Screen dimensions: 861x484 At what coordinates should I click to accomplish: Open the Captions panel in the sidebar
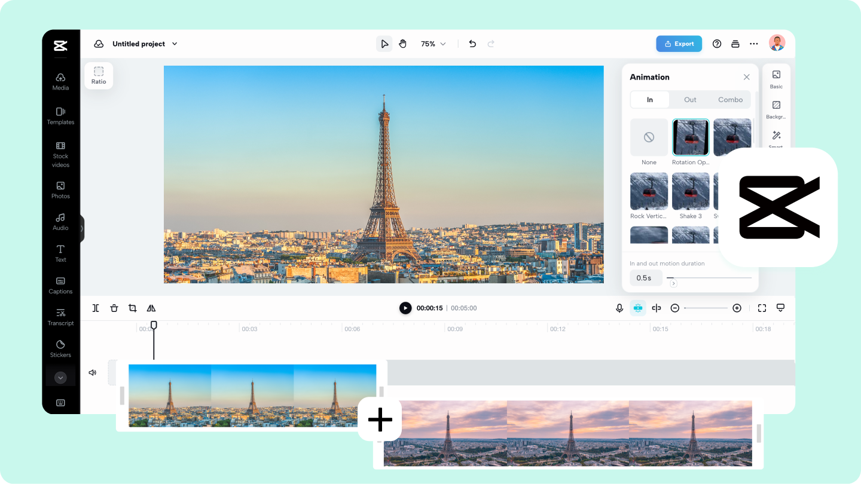(x=60, y=286)
